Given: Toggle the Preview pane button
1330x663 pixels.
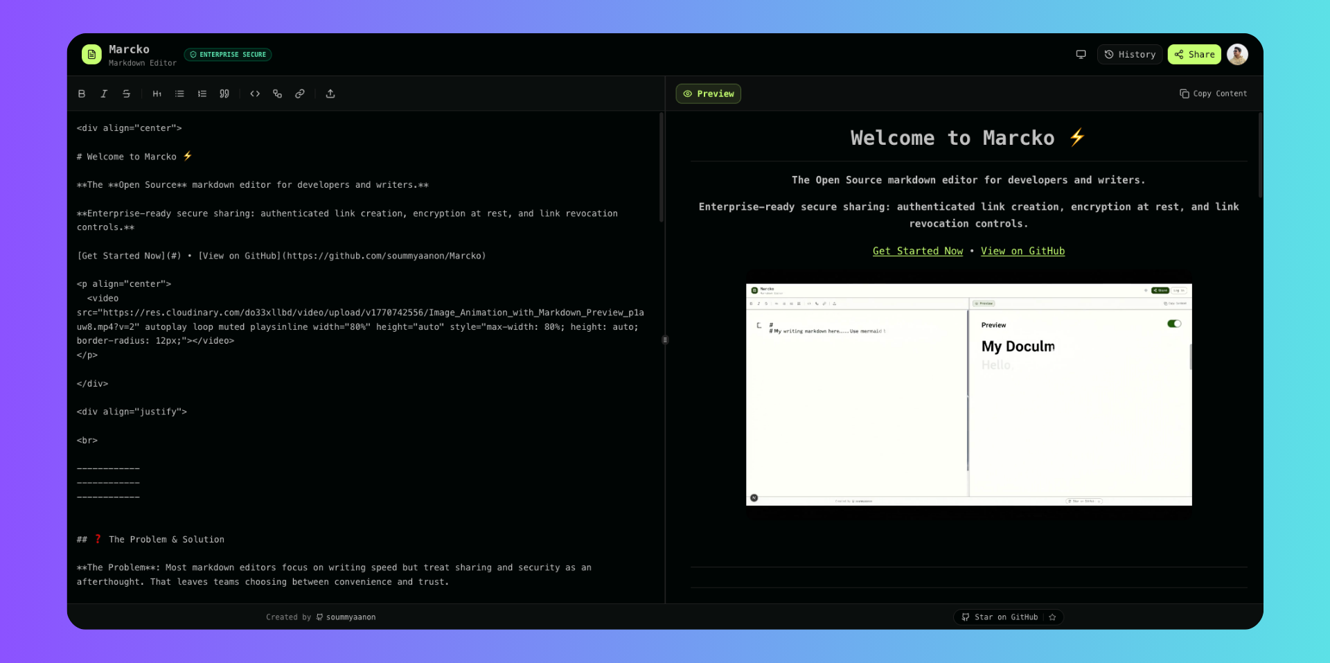Looking at the screenshot, I should (708, 94).
